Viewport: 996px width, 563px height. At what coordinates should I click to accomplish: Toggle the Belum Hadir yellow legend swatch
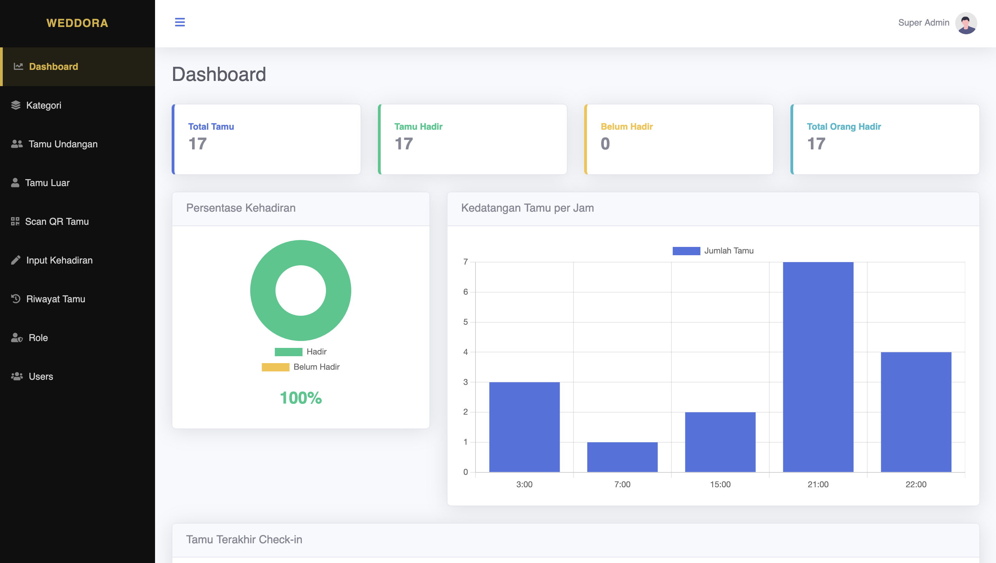coord(275,367)
